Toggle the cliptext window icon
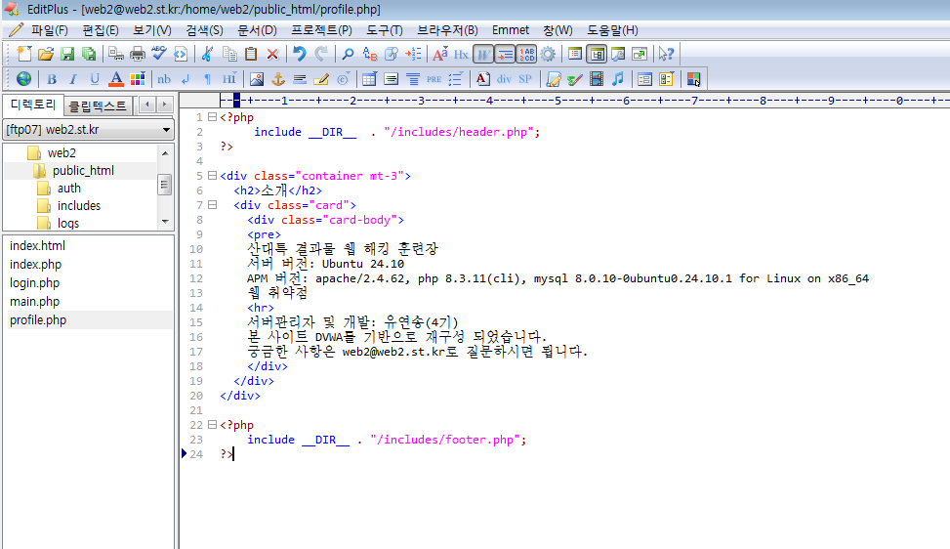950x549 pixels. pyautogui.click(x=575, y=54)
